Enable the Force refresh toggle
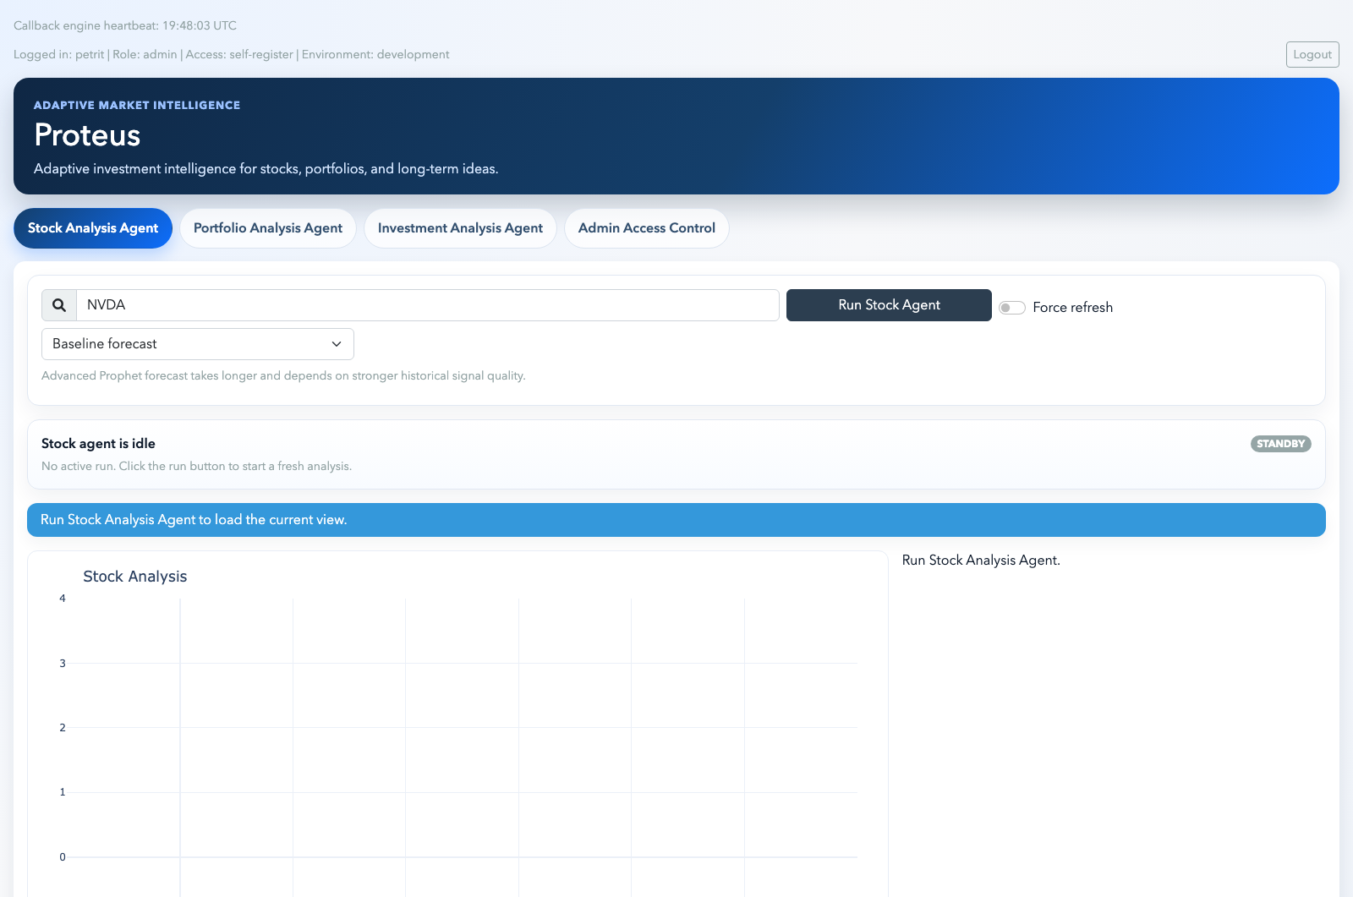This screenshot has height=897, width=1353. [x=1011, y=308]
